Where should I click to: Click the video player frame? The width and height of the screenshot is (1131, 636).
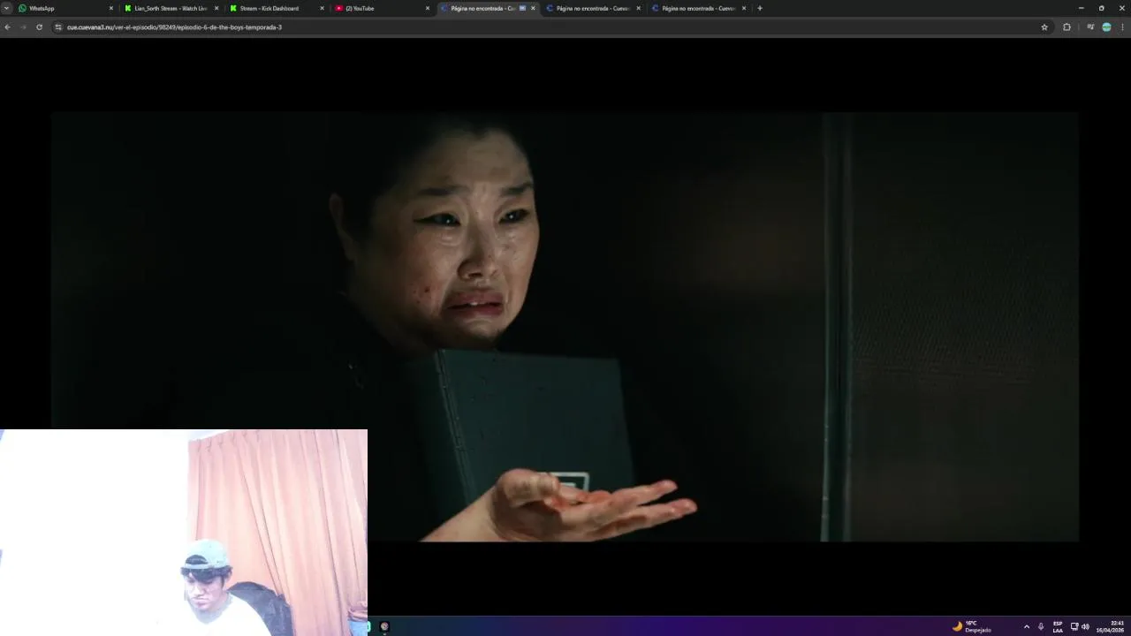(x=565, y=326)
